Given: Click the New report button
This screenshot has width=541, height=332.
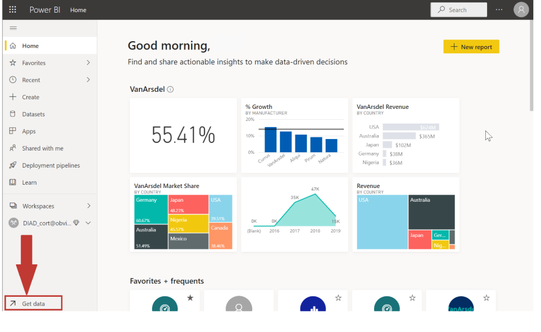Looking at the screenshot, I should pyautogui.click(x=471, y=47).
